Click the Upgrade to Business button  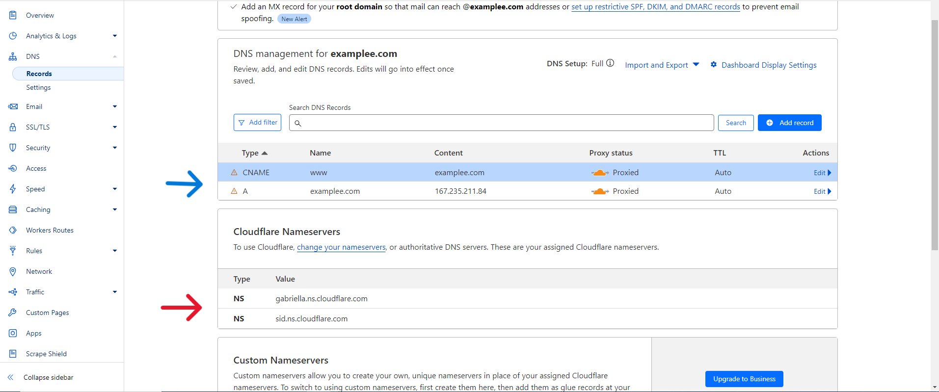pyautogui.click(x=744, y=379)
